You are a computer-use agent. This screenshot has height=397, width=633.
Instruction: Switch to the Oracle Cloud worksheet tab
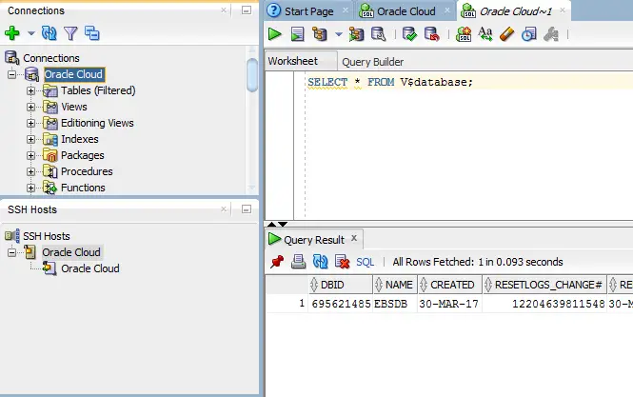[x=406, y=11]
